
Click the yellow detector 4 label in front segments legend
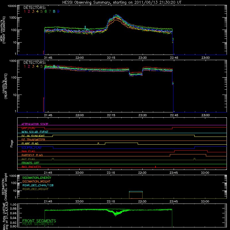tap(37, 11)
